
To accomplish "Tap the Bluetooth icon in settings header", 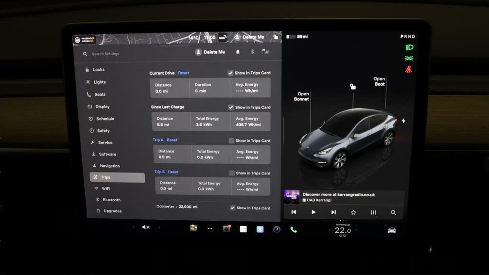I will click(x=252, y=52).
